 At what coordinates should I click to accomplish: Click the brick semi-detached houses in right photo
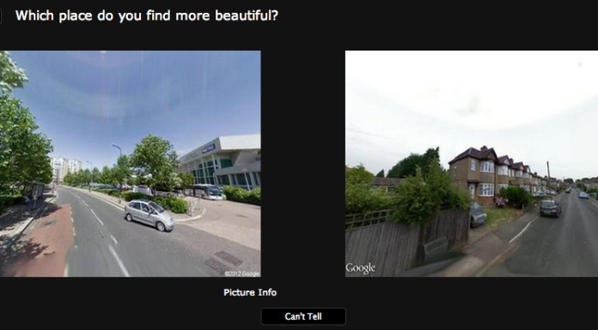coord(489,174)
